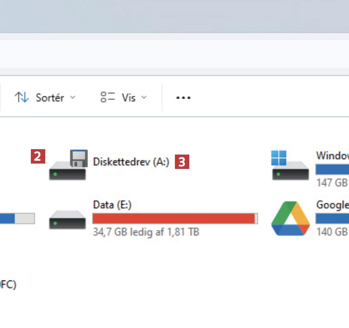Screen dimensions: 349x328
Task: Click the partially visible blue-and-grey storage bar
Action: (x=17, y=219)
